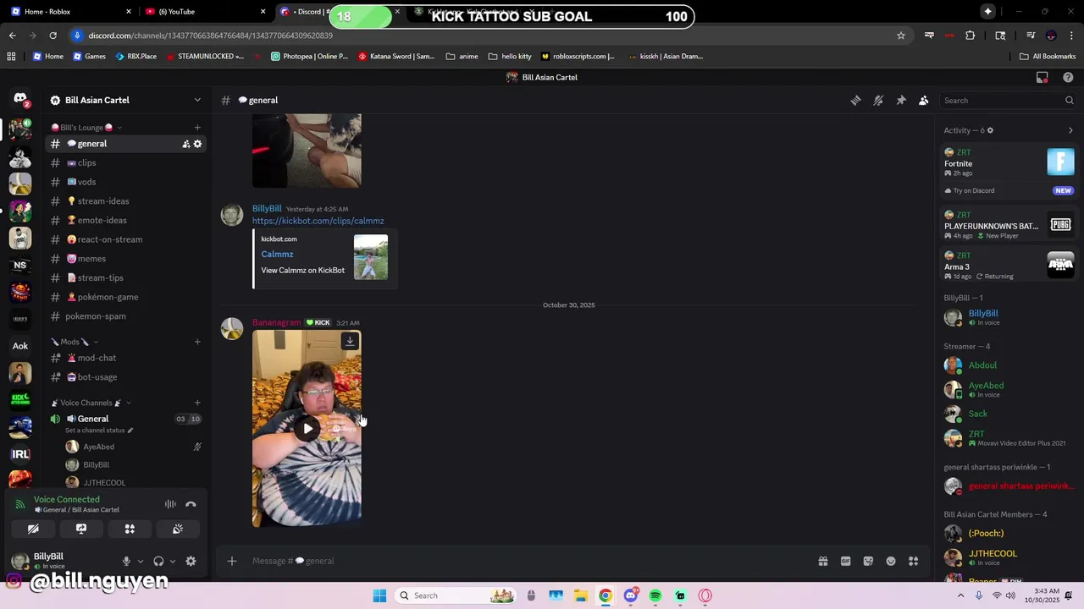
Task: Open BillyBill in member list
Action: pyautogui.click(x=1009, y=317)
